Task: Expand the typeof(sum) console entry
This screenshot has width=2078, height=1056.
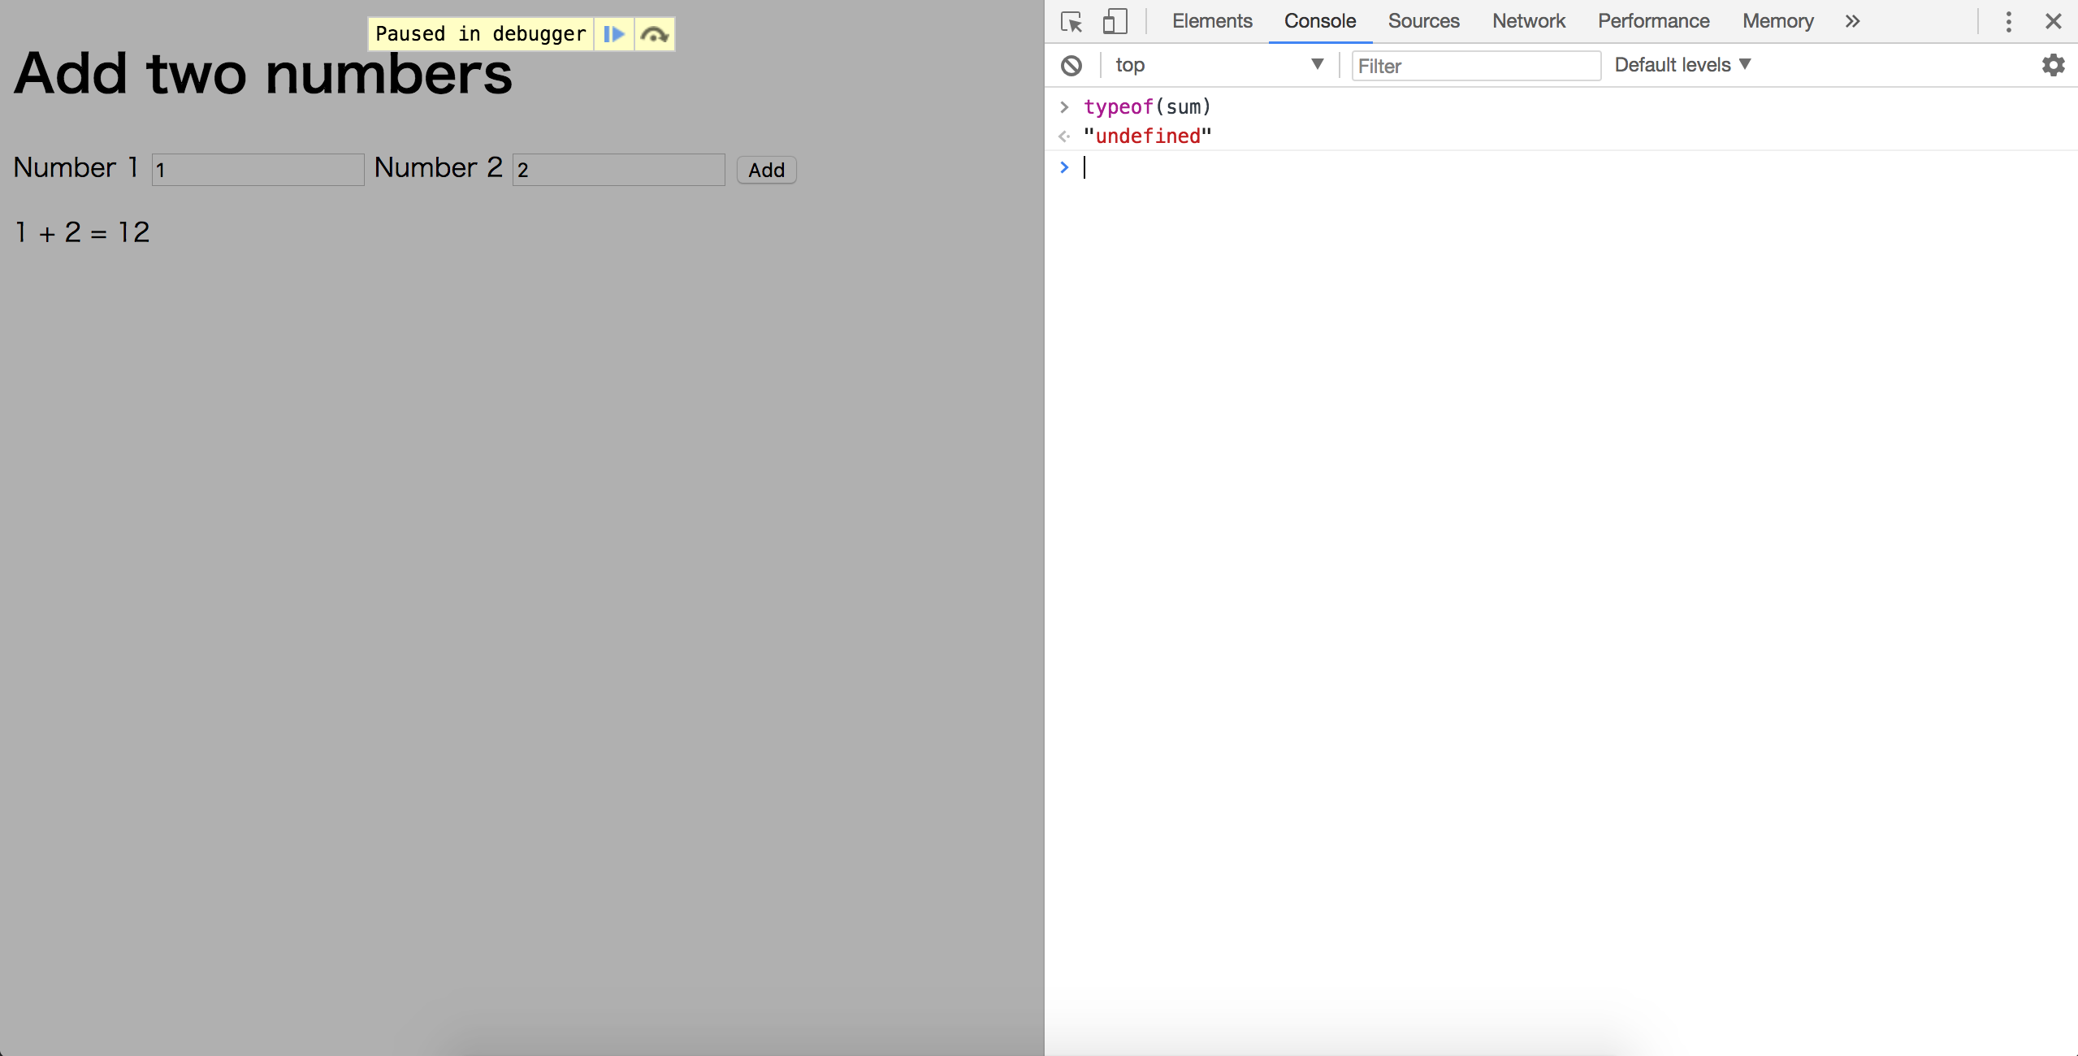Action: [1064, 106]
